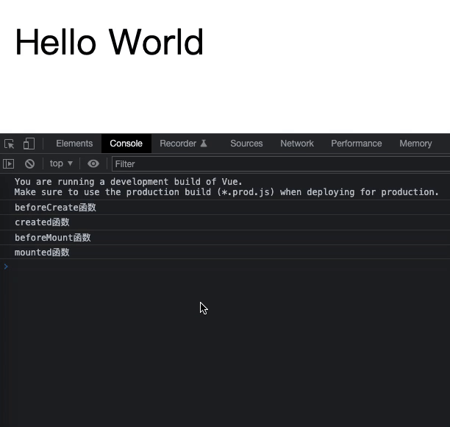Click the Hello World heading on page

pyautogui.click(x=110, y=42)
